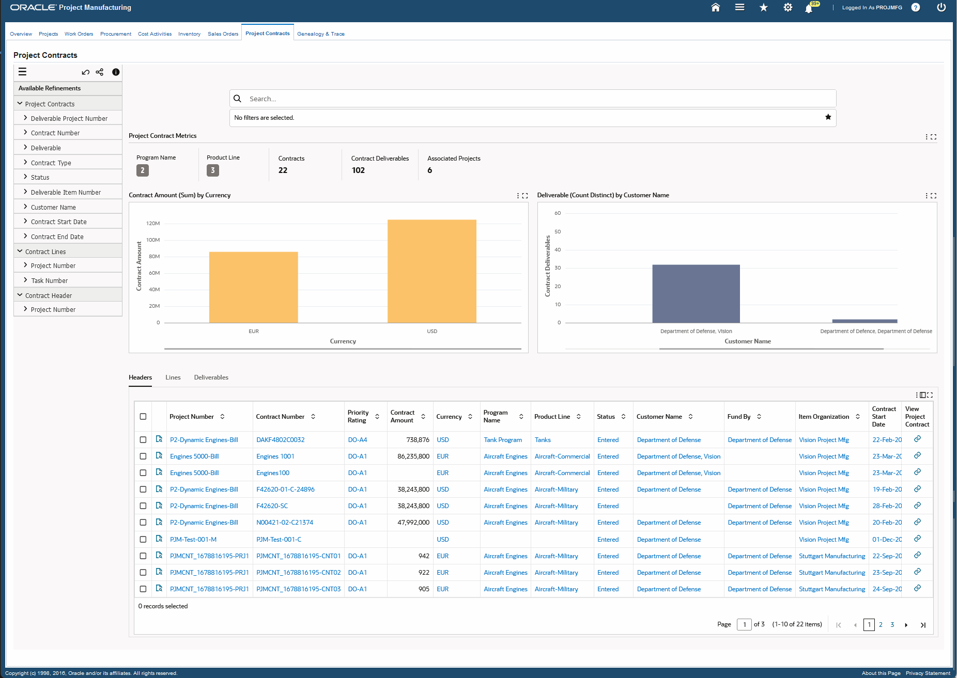957x678 pixels.
Task: Open detail icon for PJM-Test-001-C row
Action: tap(159, 539)
